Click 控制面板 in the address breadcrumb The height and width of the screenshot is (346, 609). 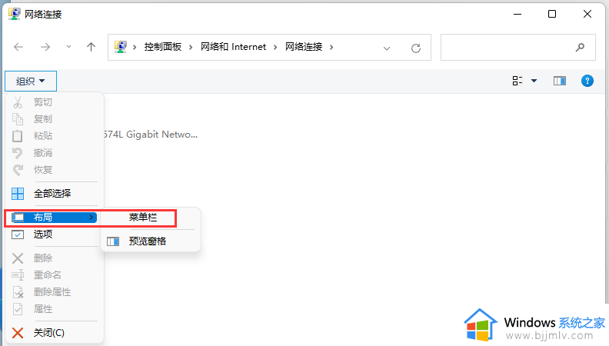point(162,47)
